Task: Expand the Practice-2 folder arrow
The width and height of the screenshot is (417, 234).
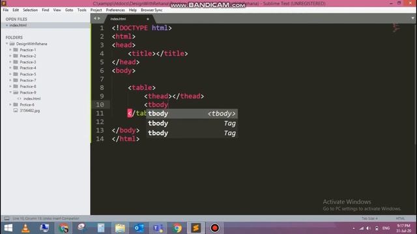Action: [x=10, y=56]
